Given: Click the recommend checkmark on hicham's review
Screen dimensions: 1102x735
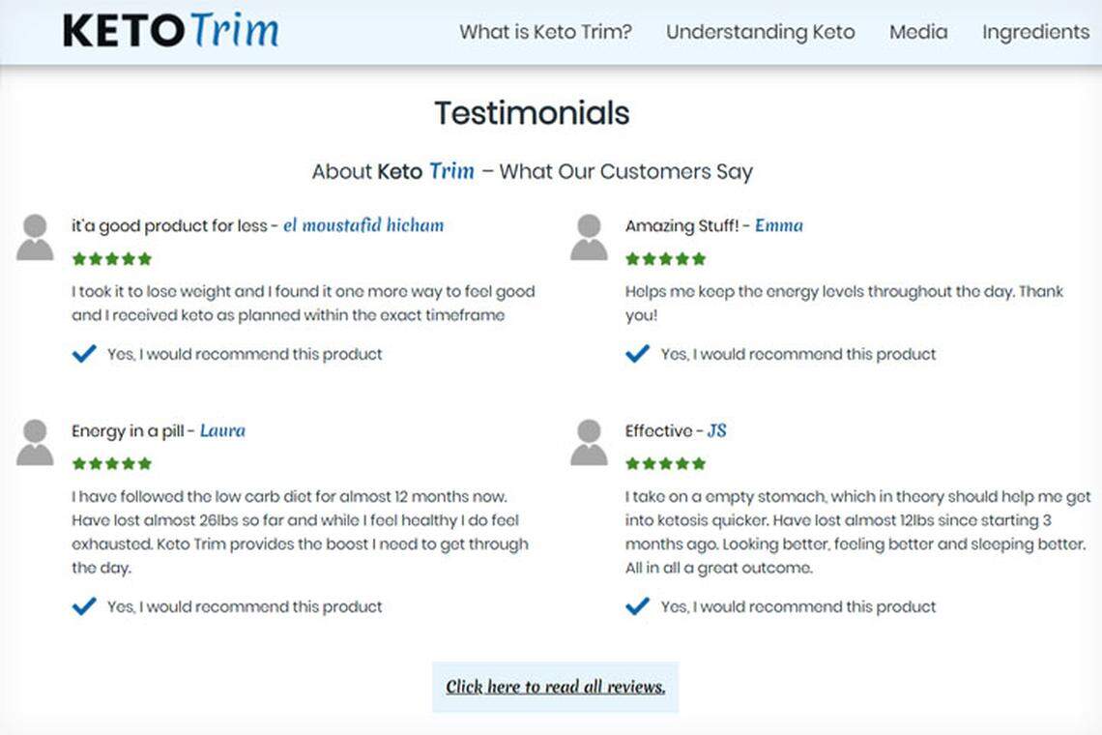Looking at the screenshot, I should [x=84, y=354].
